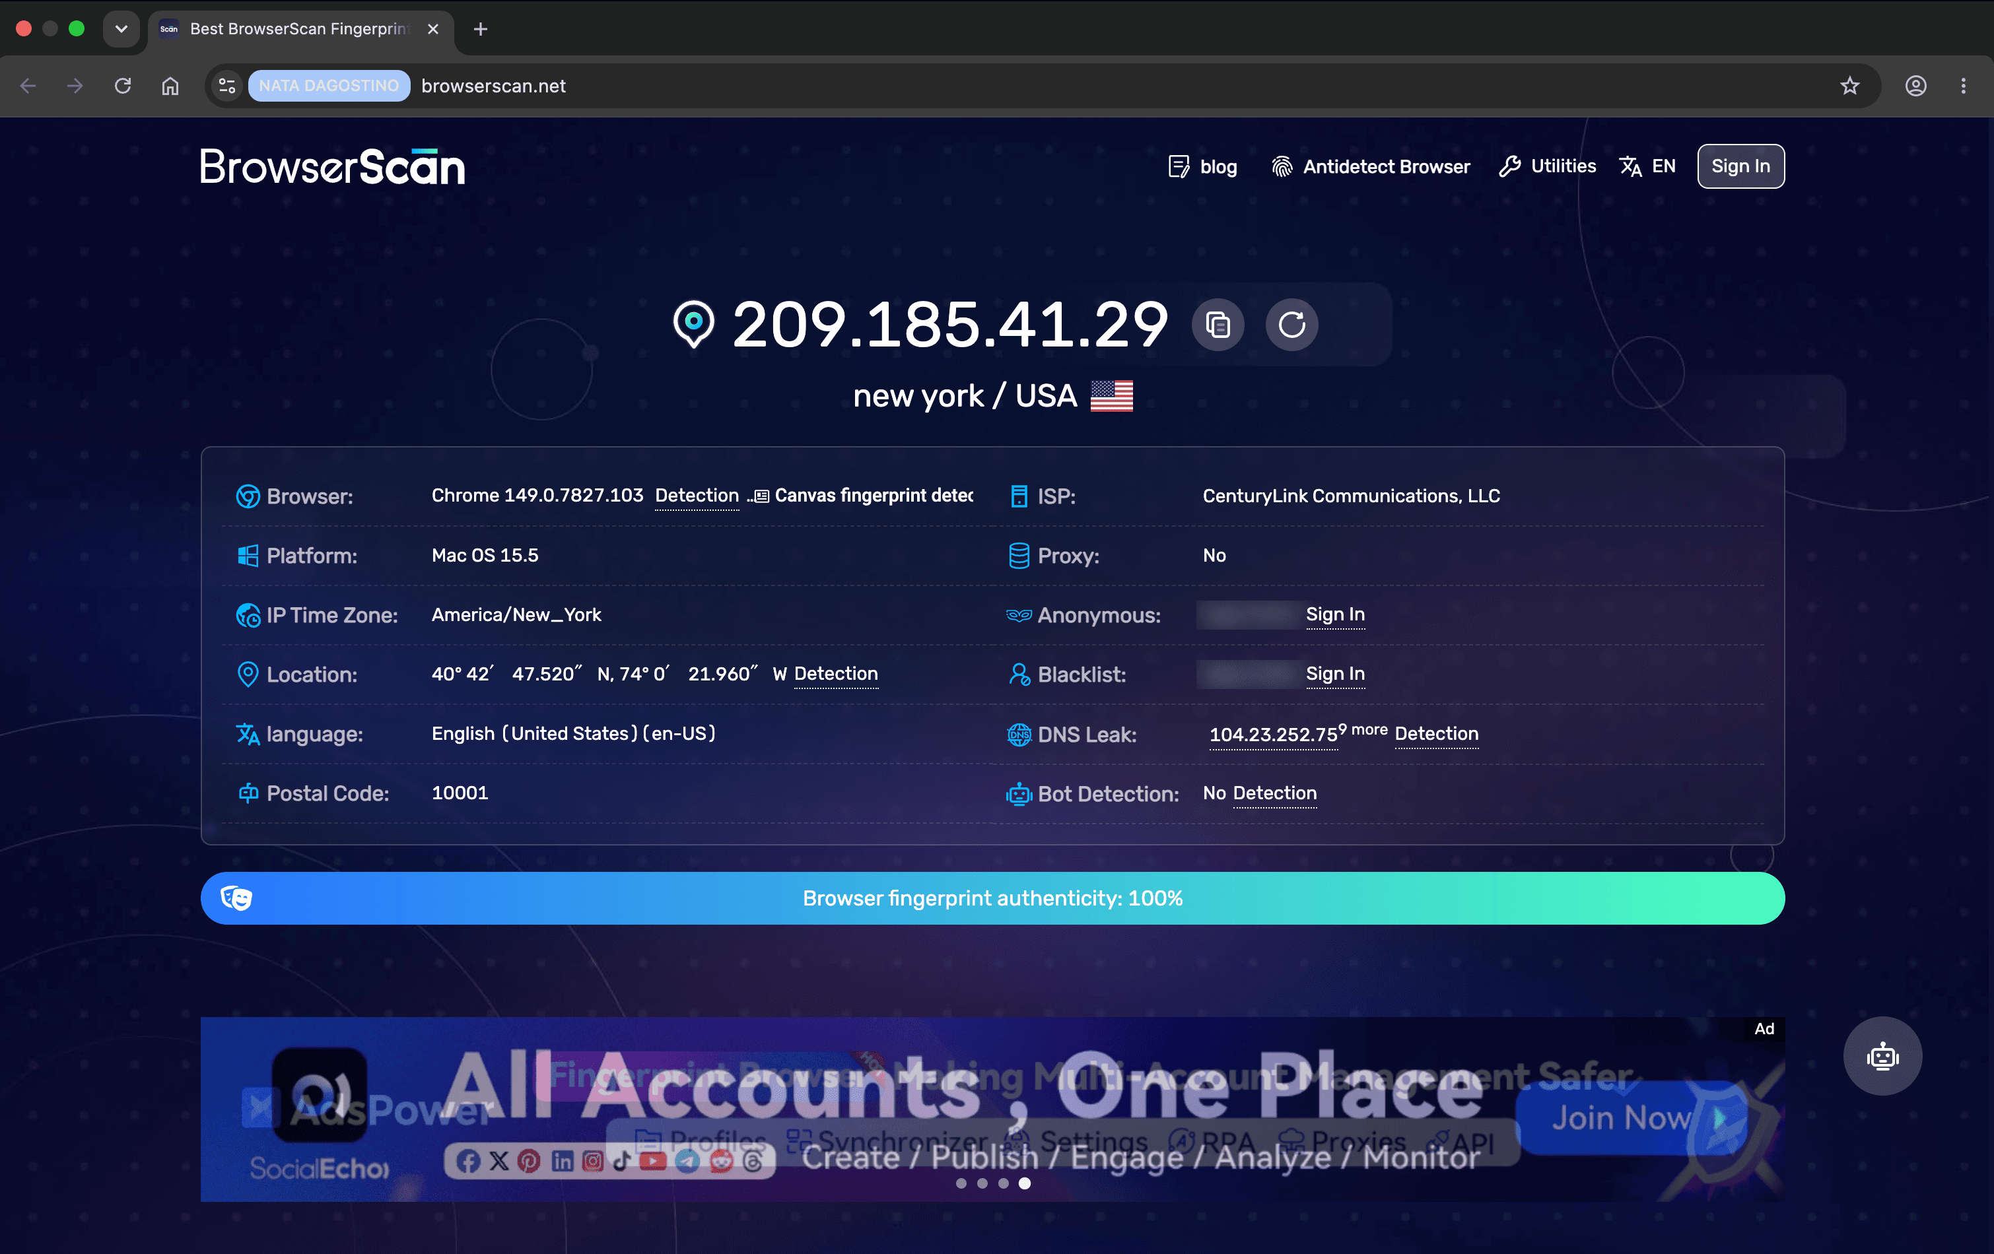Click the United States flag icon
The image size is (1994, 1254).
[1111, 397]
